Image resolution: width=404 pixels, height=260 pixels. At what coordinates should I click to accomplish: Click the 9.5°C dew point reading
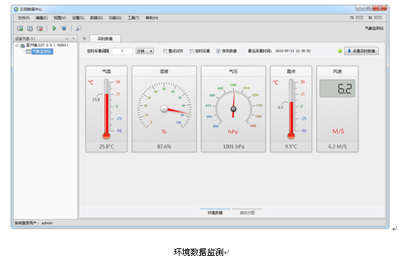click(x=291, y=147)
